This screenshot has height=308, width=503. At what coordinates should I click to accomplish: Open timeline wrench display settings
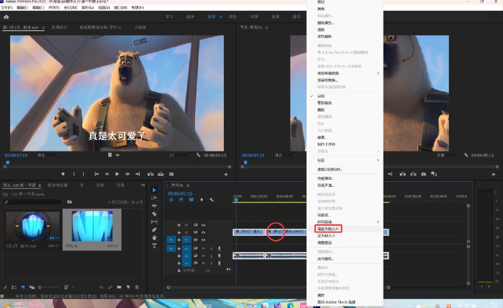tap(212, 200)
